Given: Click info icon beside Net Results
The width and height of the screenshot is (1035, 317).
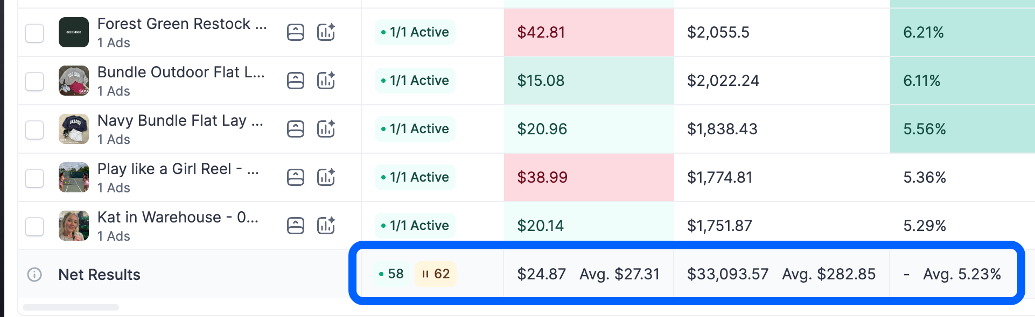Looking at the screenshot, I should 34,275.
